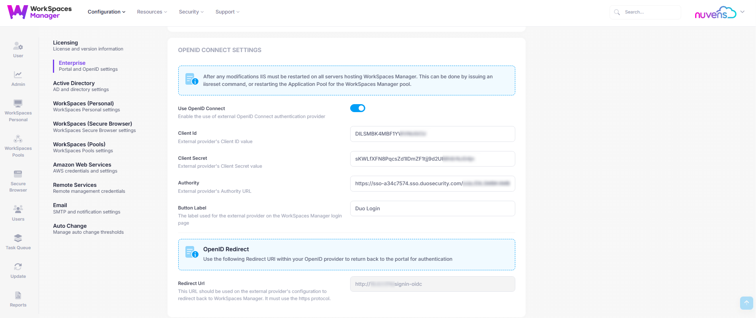Open the nuvens account dropdown chevron

742,12
